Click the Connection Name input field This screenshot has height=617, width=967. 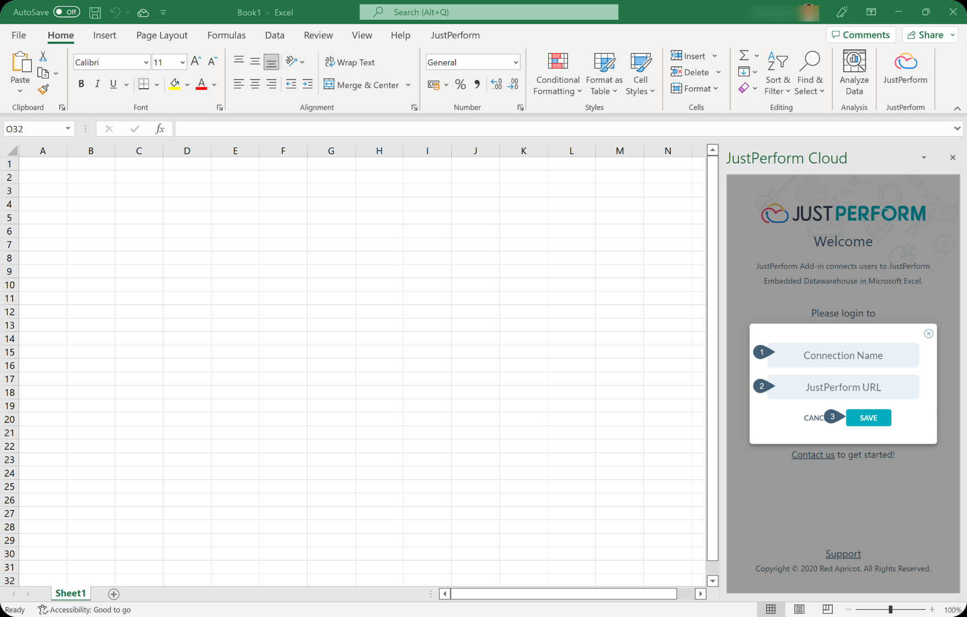pyautogui.click(x=843, y=355)
